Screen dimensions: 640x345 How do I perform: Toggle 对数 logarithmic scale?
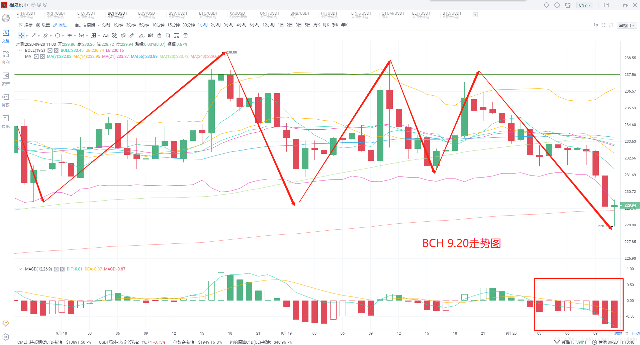618,334
